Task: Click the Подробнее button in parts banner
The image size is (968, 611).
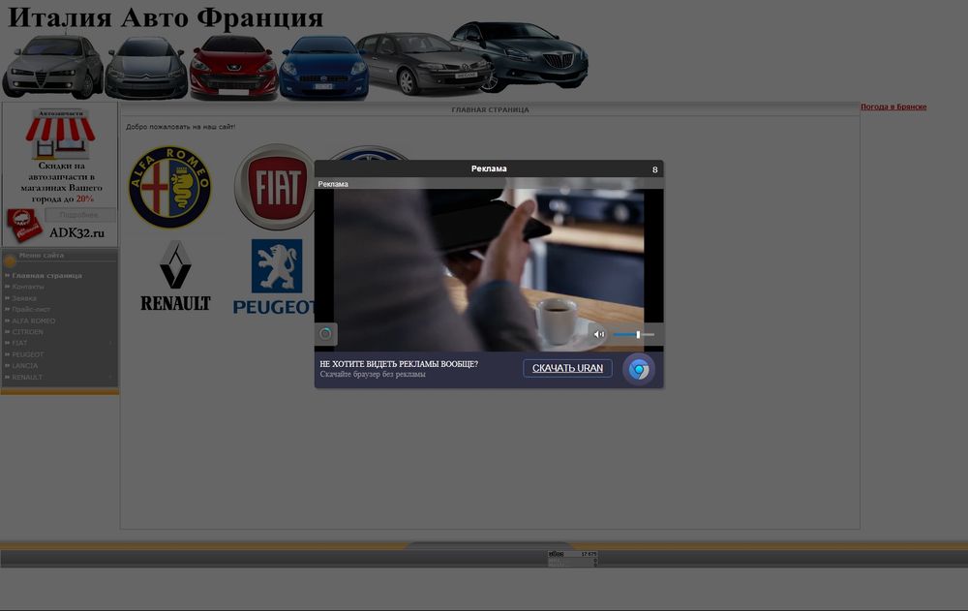Action: pyautogui.click(x=79, y=215)
